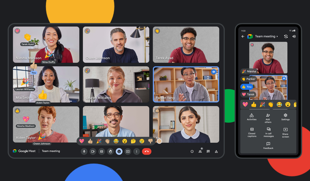Raise your hand using the hand icon
This screenshot has width=310, height=181.
tap(110, 151)
